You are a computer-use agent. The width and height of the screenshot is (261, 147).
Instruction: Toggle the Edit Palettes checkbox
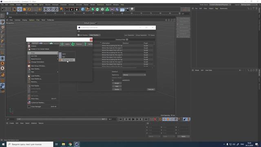[78, 35]
